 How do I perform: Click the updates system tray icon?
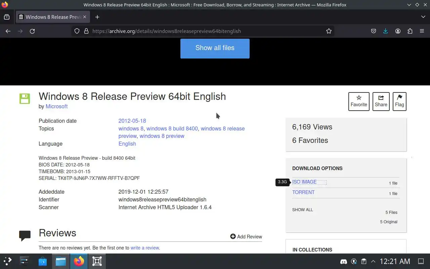[x=354, y=261]
